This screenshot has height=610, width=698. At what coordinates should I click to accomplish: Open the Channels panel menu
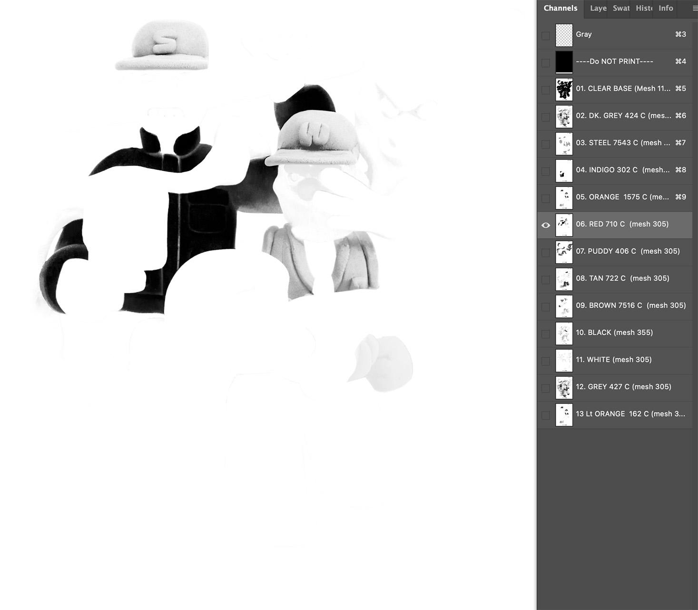point(694,8)
